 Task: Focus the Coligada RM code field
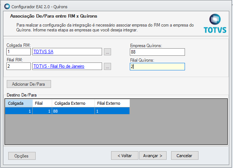pyautogui.click(x=18, y=52)
